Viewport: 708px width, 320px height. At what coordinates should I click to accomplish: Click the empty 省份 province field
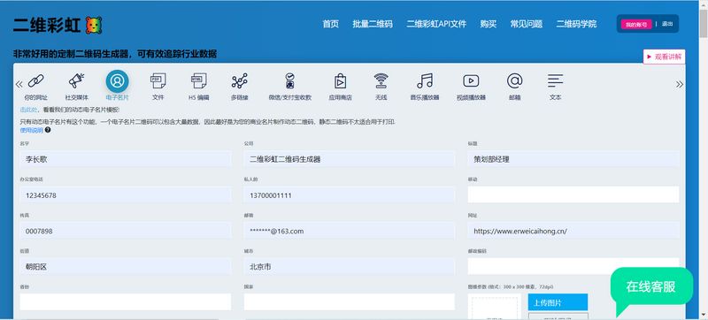coord(125,302)
